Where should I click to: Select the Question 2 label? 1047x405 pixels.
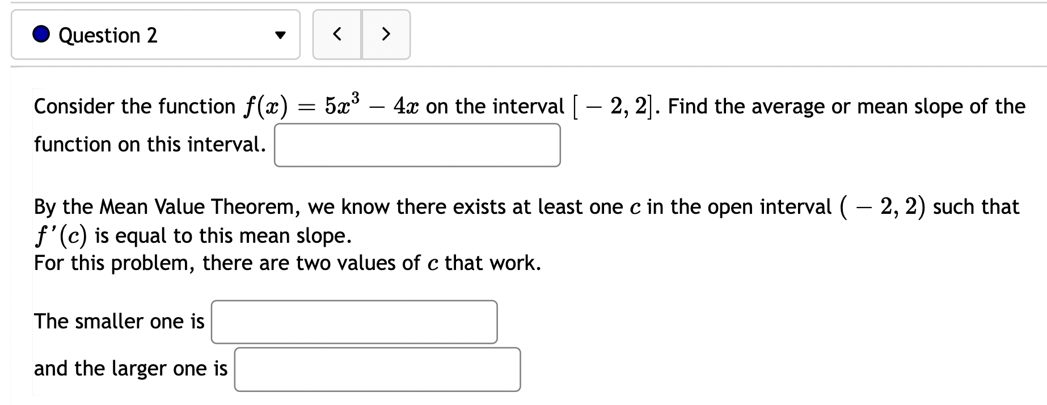tap(108, 35)
